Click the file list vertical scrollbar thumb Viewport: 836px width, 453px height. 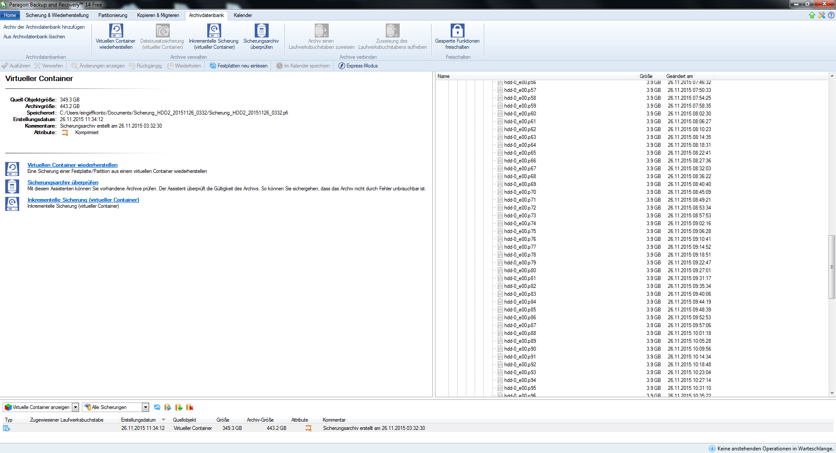[x=832, y=267]
